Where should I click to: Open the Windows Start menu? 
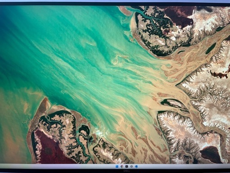pyautogui.click(x=117, y=166)
